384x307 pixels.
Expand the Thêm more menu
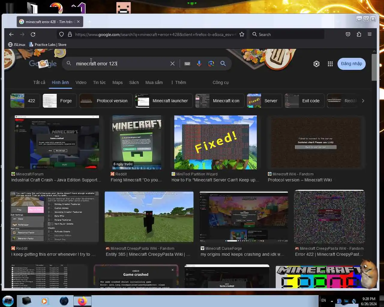pyautogui.click(x=178, y=82)
